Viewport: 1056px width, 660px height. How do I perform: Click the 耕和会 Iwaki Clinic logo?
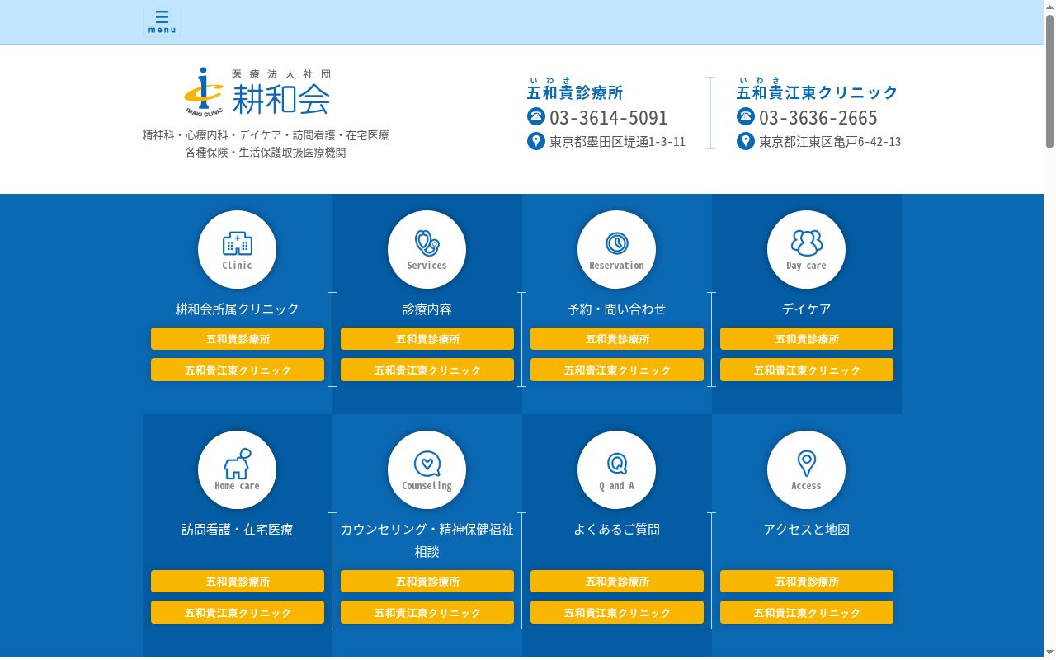pos(257,92)
